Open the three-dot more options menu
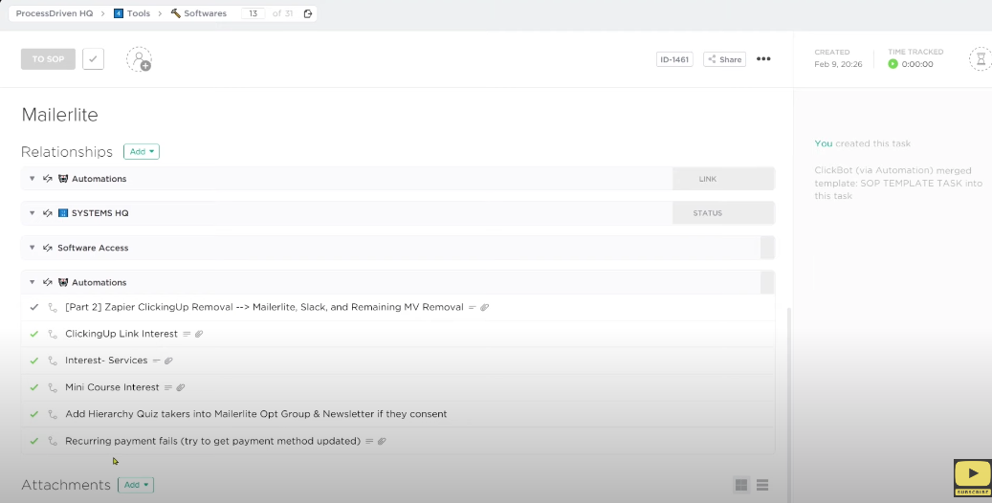The width and height of the screenshot is (992, 503). click(x=763, y=59)
